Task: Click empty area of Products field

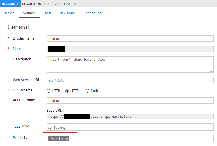Action: [x=141, y=139]
